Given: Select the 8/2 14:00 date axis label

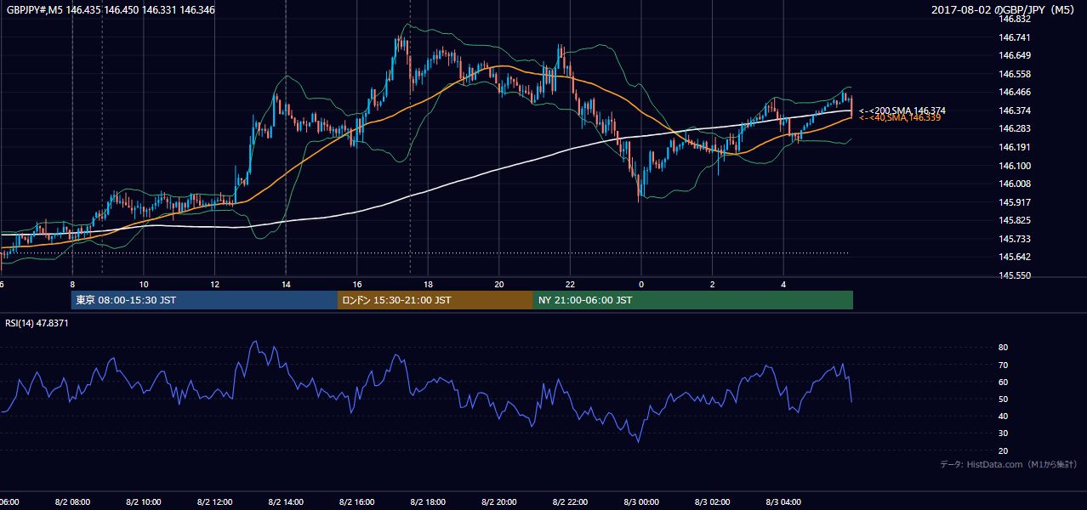Looking at the screenshot, I should coord(285,502).
